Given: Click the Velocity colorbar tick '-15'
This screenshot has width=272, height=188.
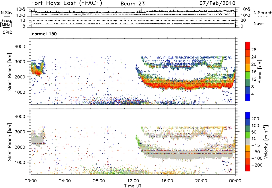Looking at the screenshot, I should [x=255, y=145].
